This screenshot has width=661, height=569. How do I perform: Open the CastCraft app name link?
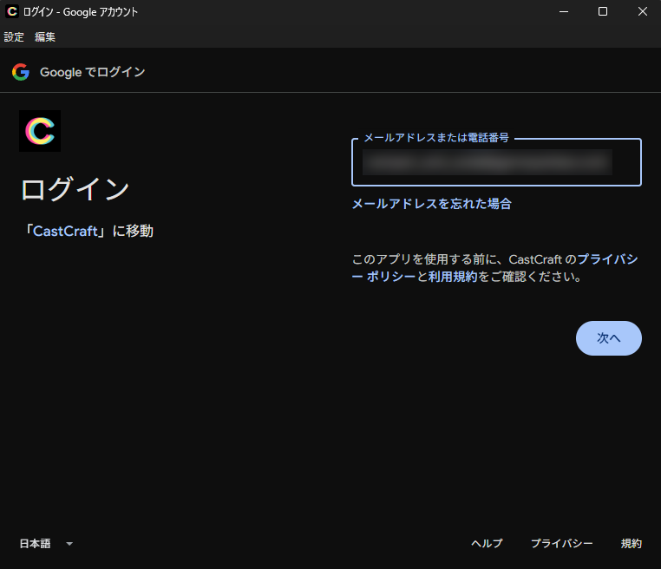(65, 231)
